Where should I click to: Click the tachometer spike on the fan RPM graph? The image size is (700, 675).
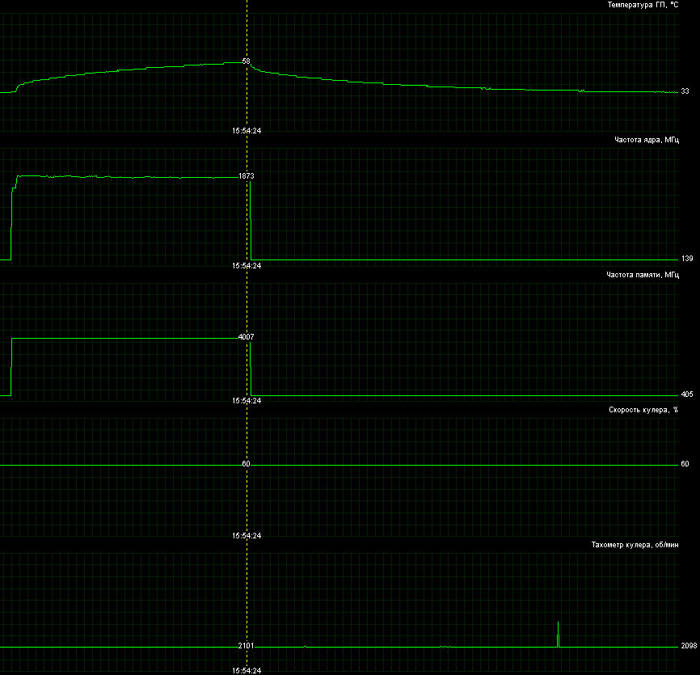coord(558,634)
